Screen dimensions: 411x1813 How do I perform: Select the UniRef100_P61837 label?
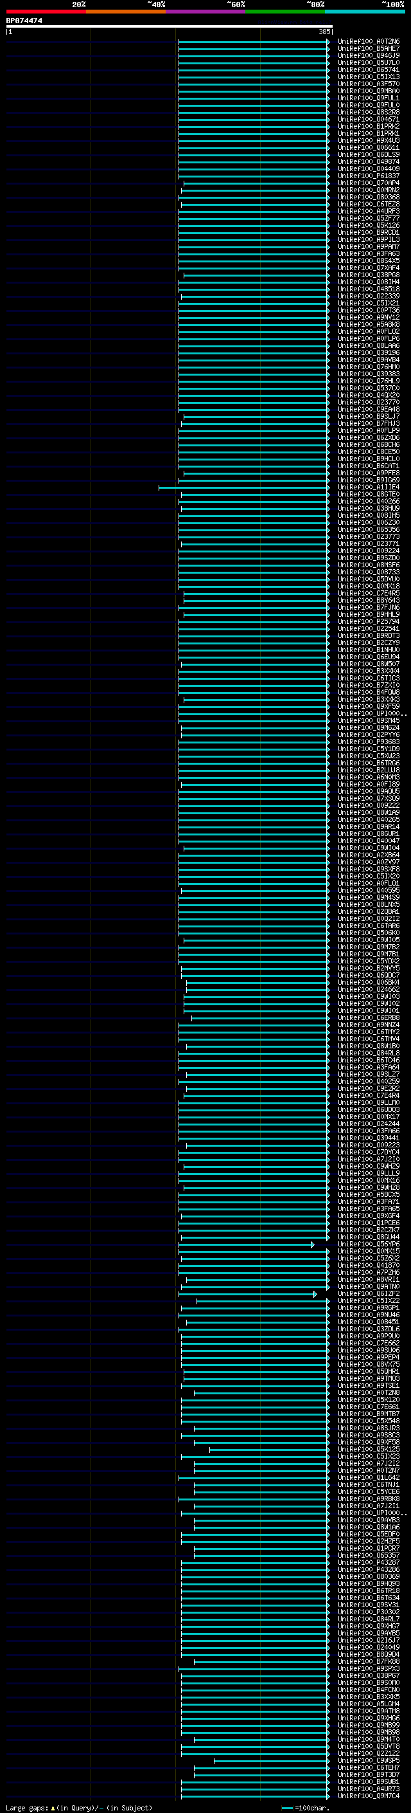[x=369, y=176]
